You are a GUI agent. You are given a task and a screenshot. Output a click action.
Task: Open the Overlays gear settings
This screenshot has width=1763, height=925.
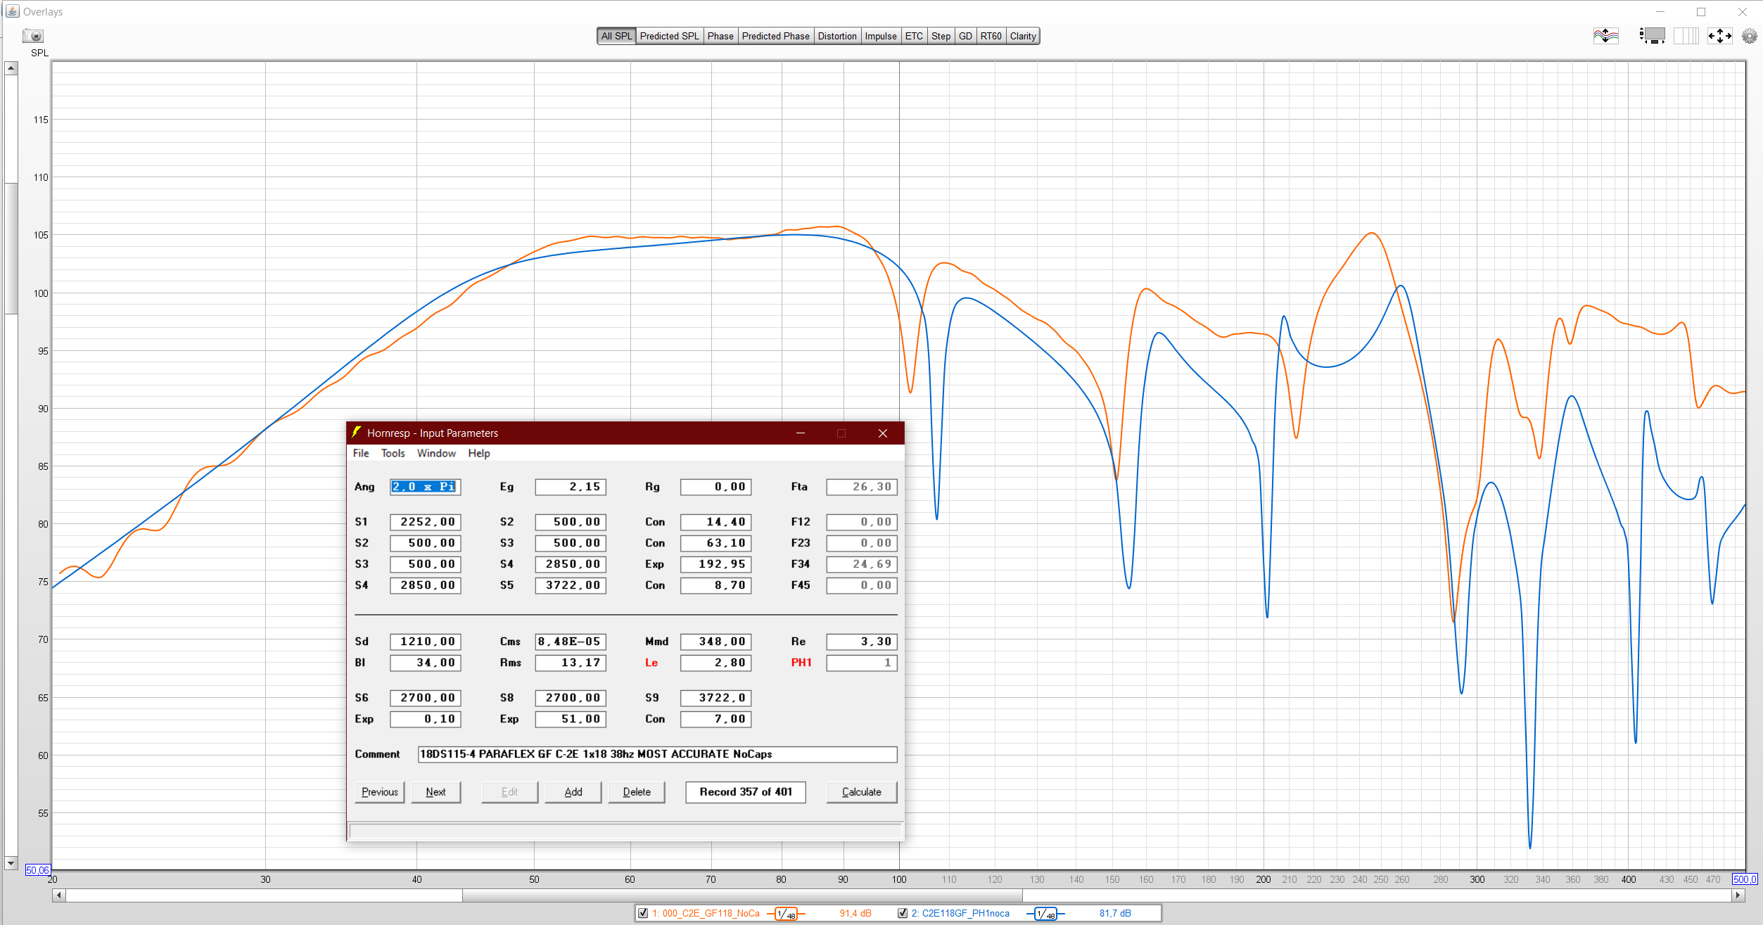click(x=1749, y=36)
